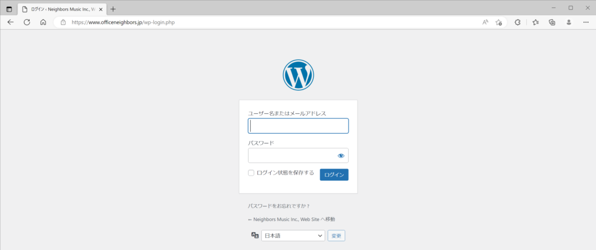The height and width of the screenshot is (250, 596).
Task: Select the ログイン Neighbors Music tab
Action: point(58,9)
